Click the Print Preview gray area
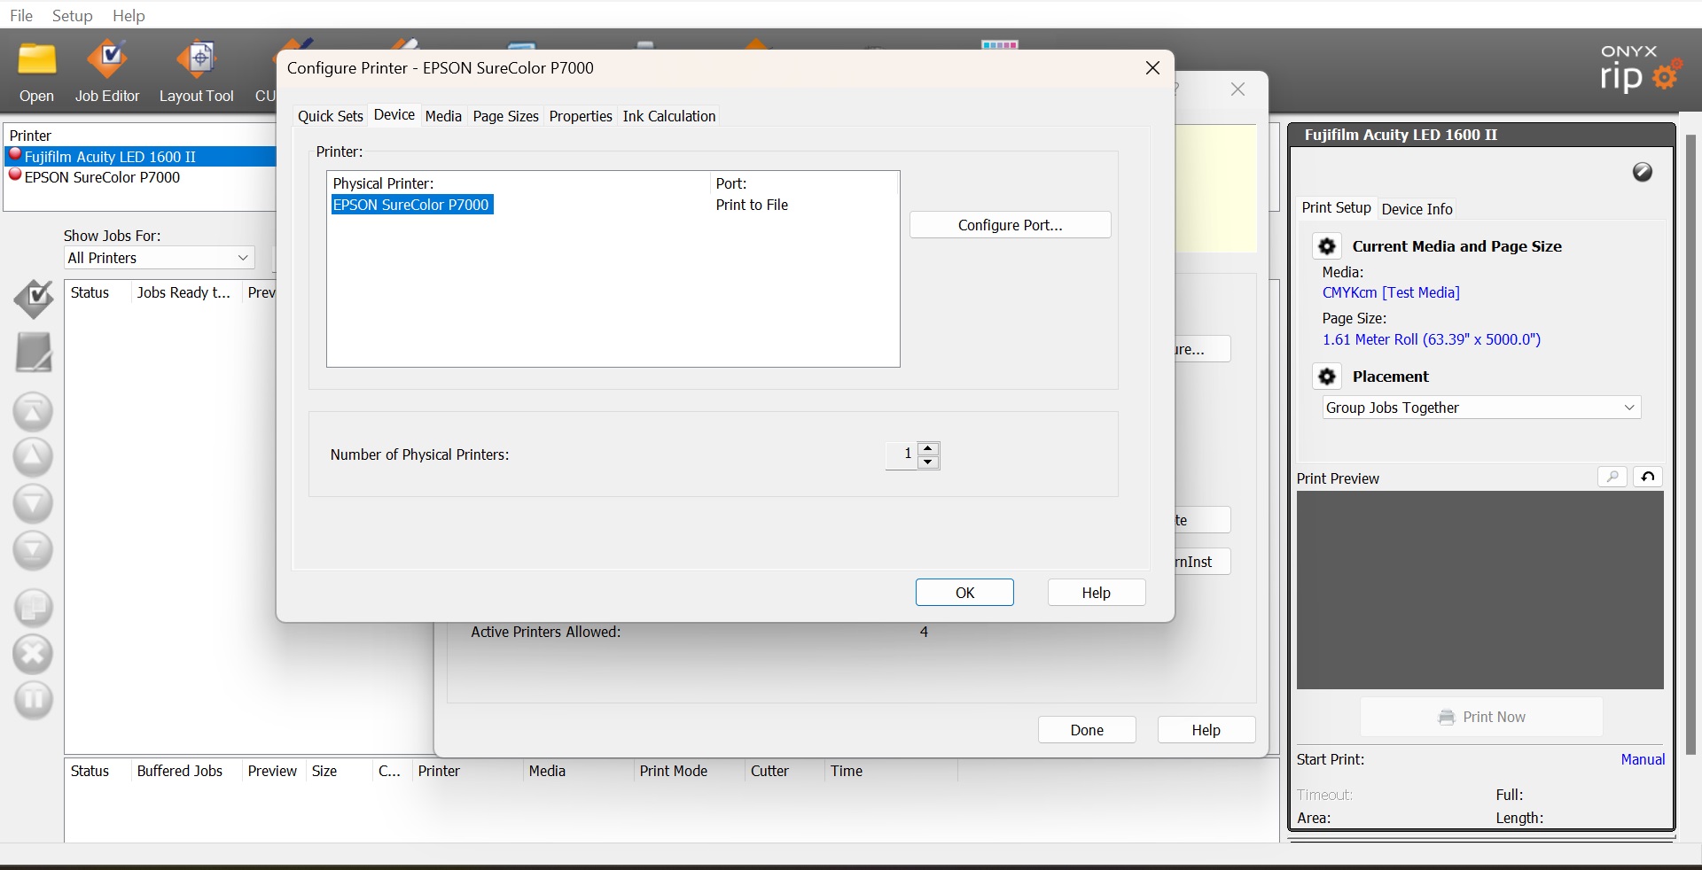The width and height of the screenshot is (1702, 870). coord(1479,590)
